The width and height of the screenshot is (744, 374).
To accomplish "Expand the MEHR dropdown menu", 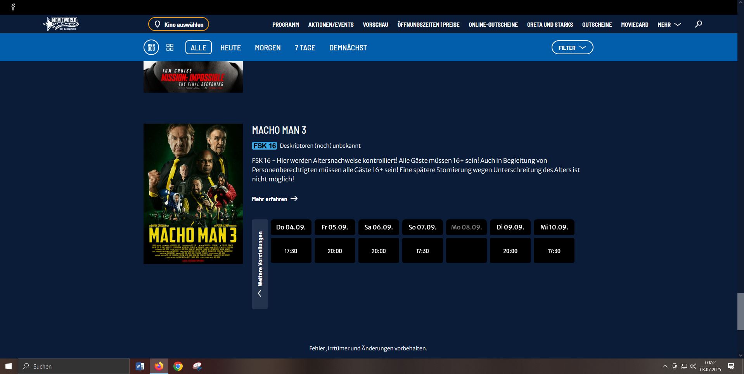I will point(669,24).
